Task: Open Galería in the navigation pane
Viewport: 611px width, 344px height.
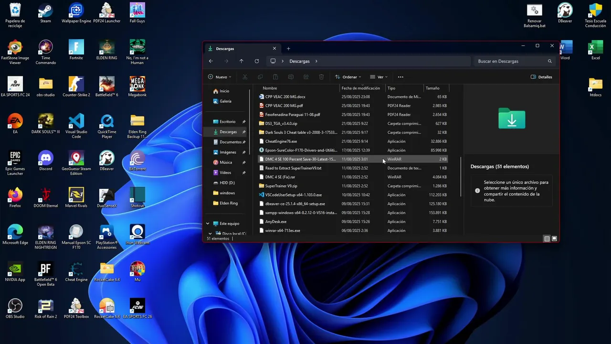Action: click(225, 101)
